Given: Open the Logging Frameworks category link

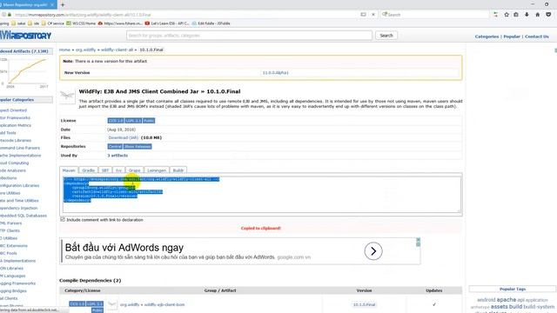Looking at the screenshot, I should pyautogui.click(x=17, y=283).
